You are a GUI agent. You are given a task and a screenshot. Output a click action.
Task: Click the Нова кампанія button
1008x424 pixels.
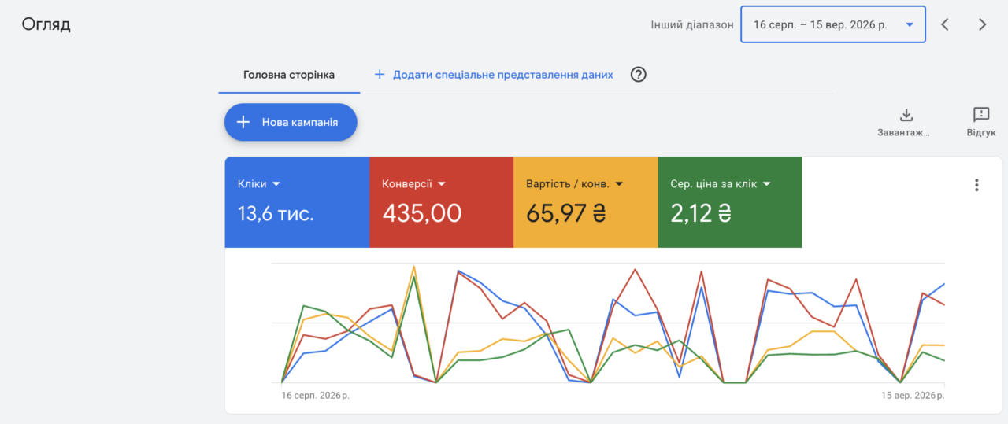(x=291, y=122)
